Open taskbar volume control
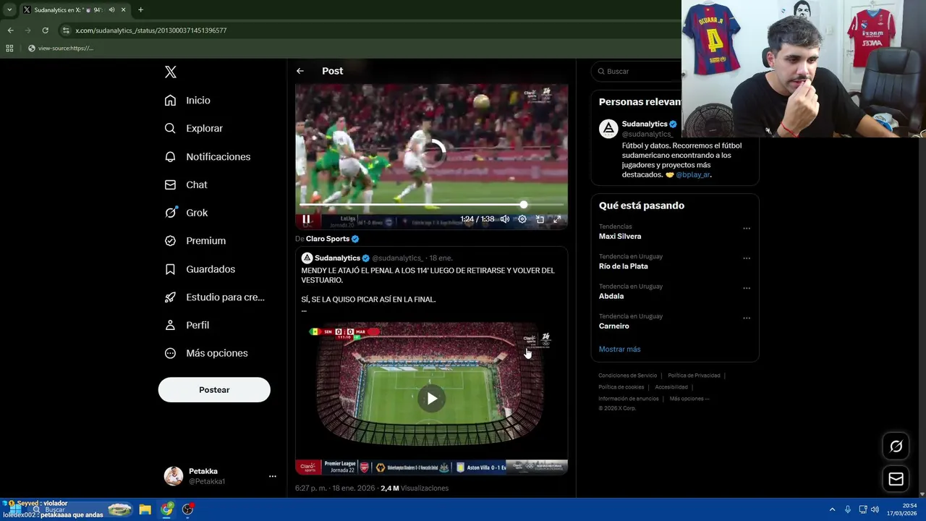This screenshot has height=521, width=926. (x=875, y=509)
